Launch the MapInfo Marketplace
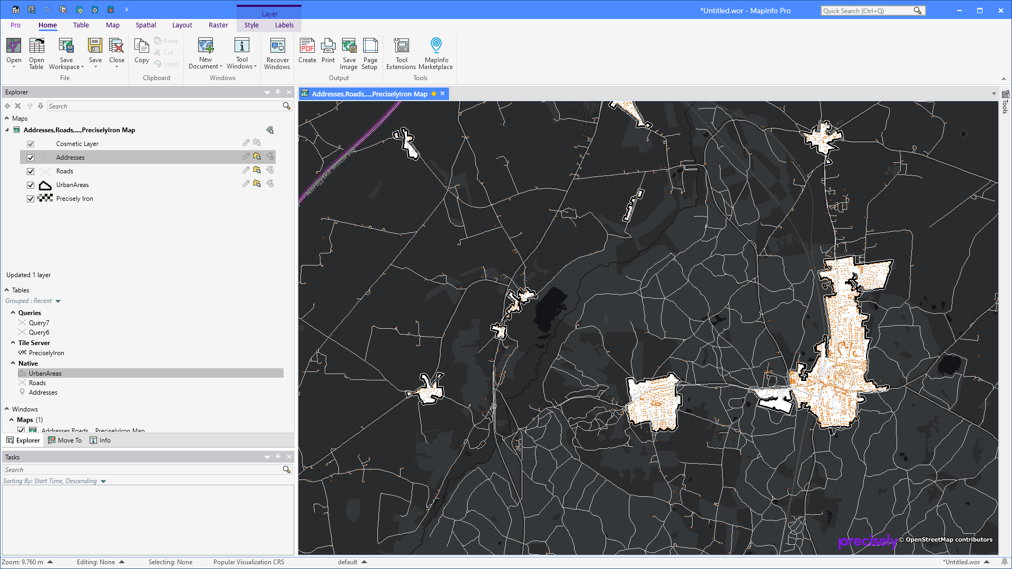 tap(436, 52)
